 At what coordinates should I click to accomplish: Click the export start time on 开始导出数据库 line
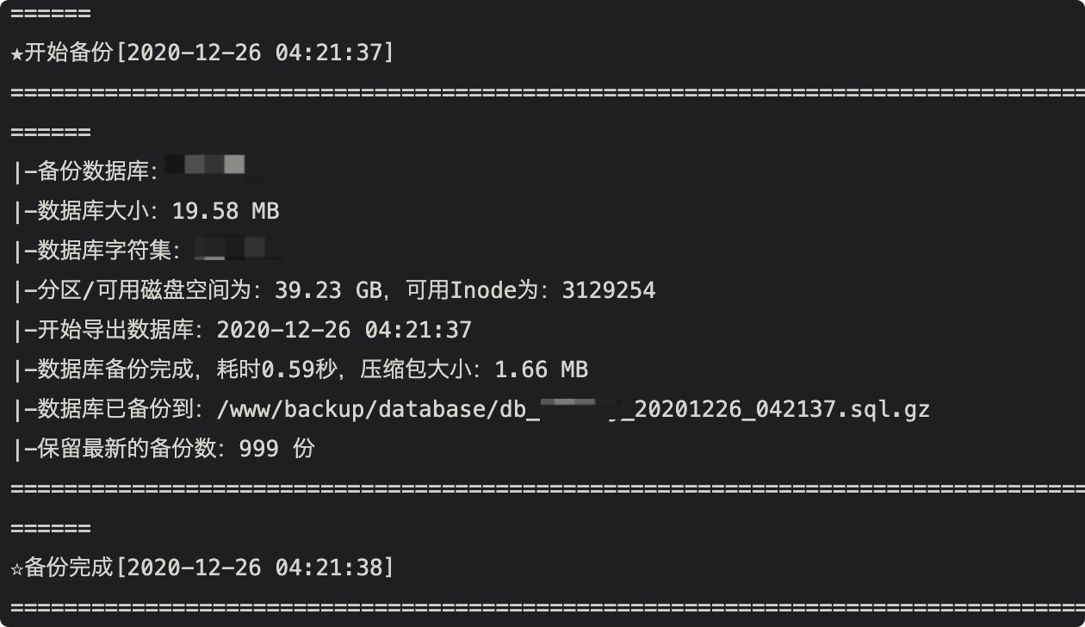(x=344, y=330)
